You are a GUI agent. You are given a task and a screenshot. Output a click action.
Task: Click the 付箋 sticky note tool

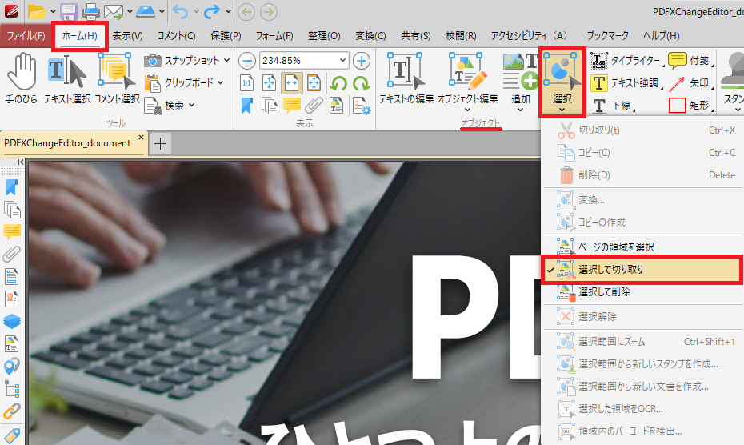690,61
